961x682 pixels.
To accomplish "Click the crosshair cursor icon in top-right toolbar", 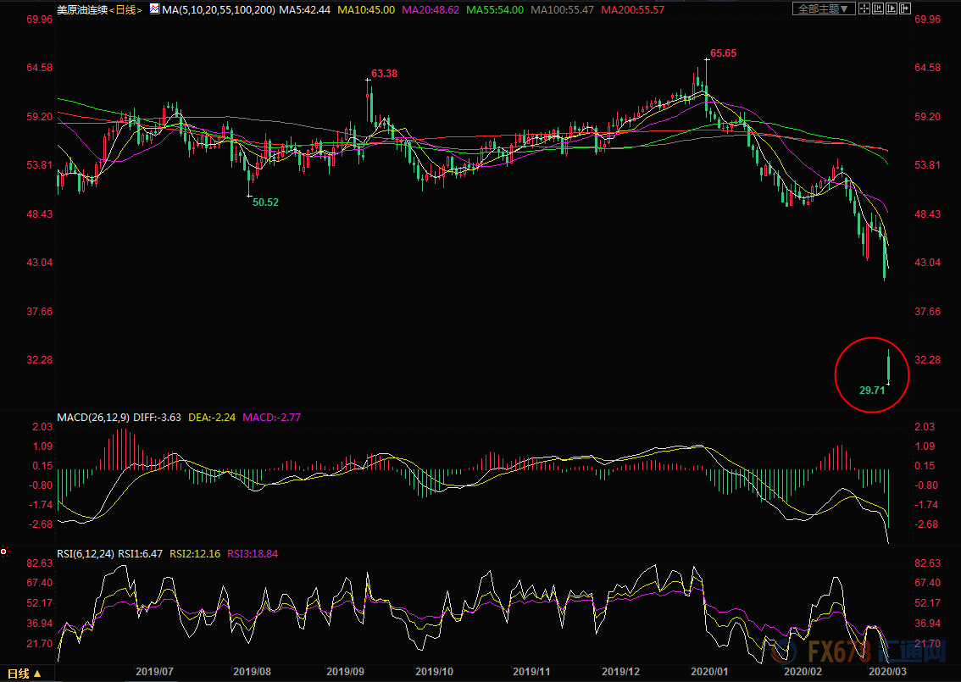I will pyautogui.click(x=864, y=8).
